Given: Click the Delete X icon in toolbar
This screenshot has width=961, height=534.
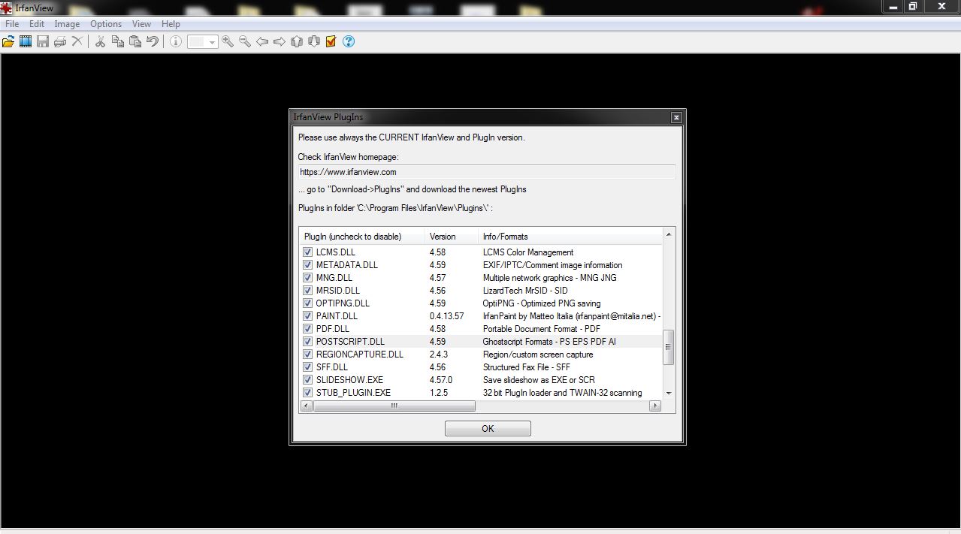Looking at the screenshot, I should [77, 42].
